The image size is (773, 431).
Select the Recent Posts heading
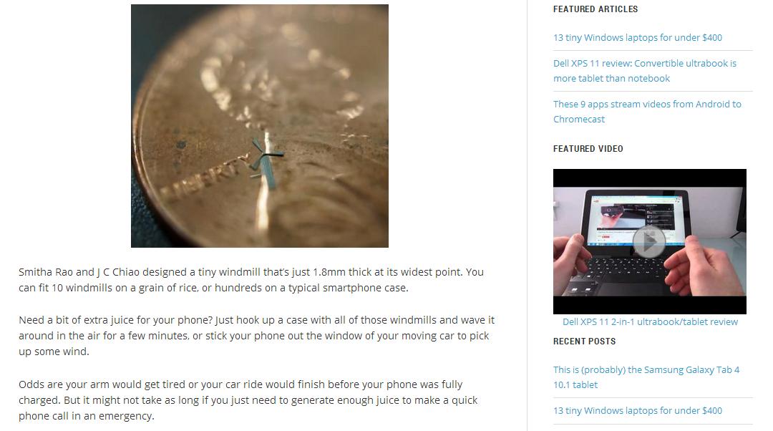[584, 342]
